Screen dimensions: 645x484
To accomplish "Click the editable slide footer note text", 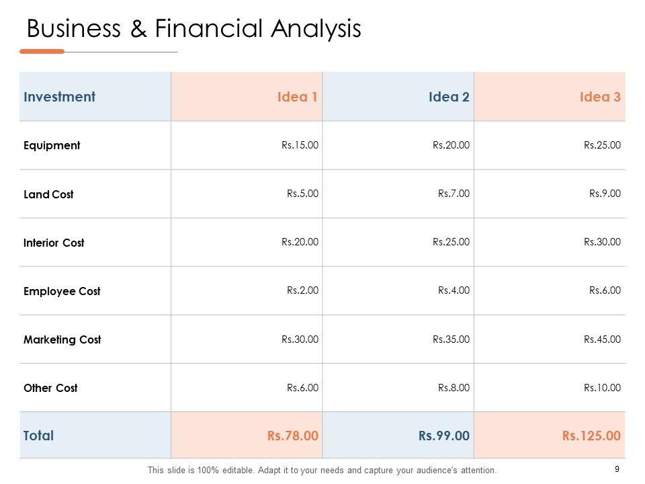I will (322, 471).
